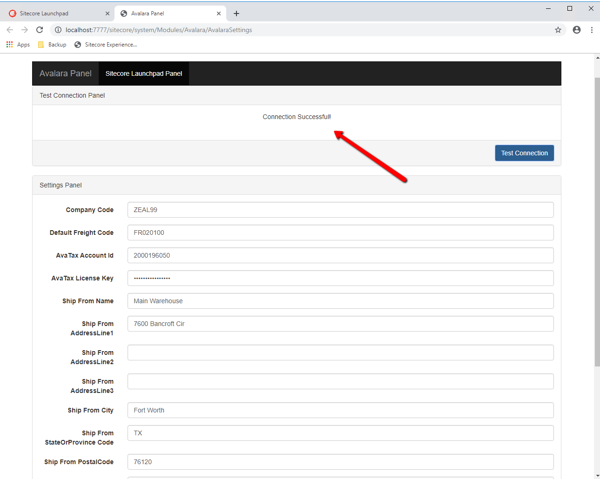This screenshot has height=479, width=600.
Task: Go back with the browser back arrow
Action: [x=10, y=30]
